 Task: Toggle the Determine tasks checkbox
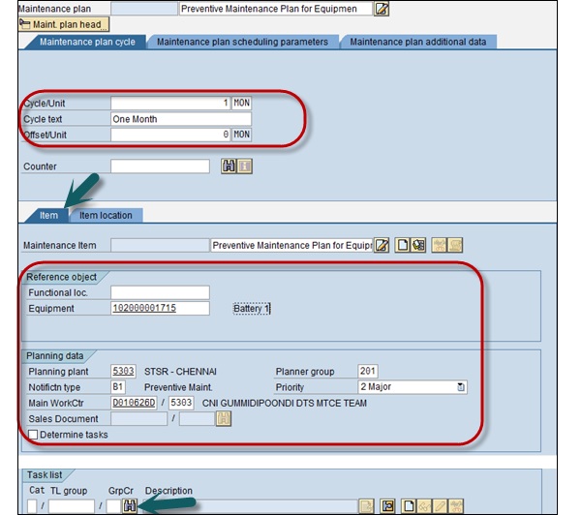pos(33,435)
